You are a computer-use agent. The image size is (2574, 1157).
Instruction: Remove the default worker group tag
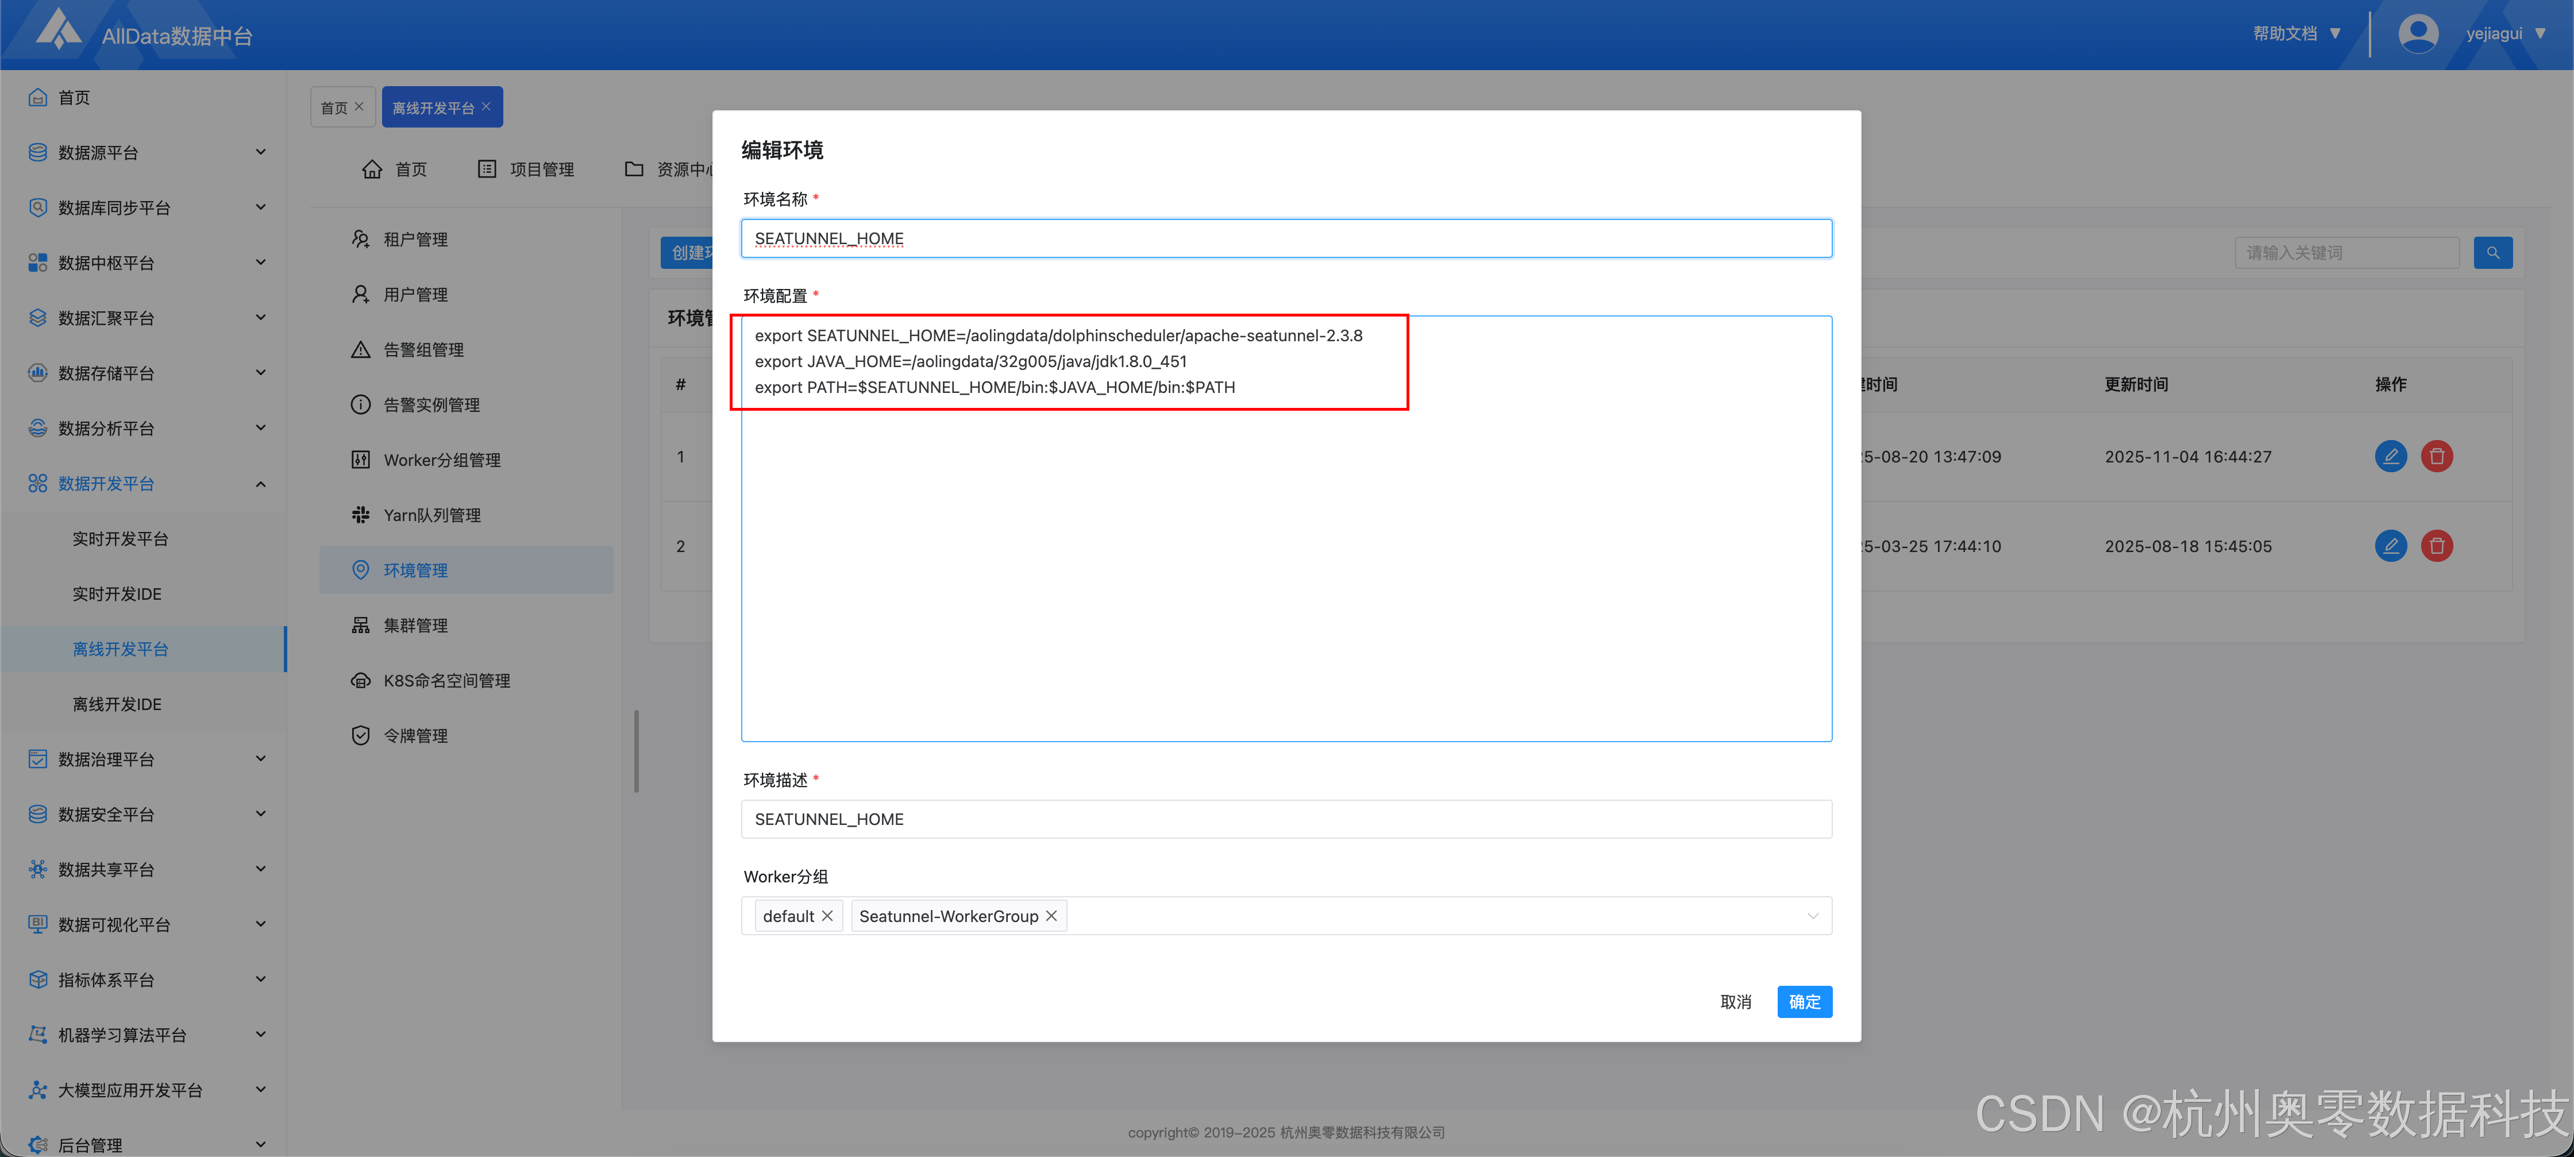coord(827,915)
